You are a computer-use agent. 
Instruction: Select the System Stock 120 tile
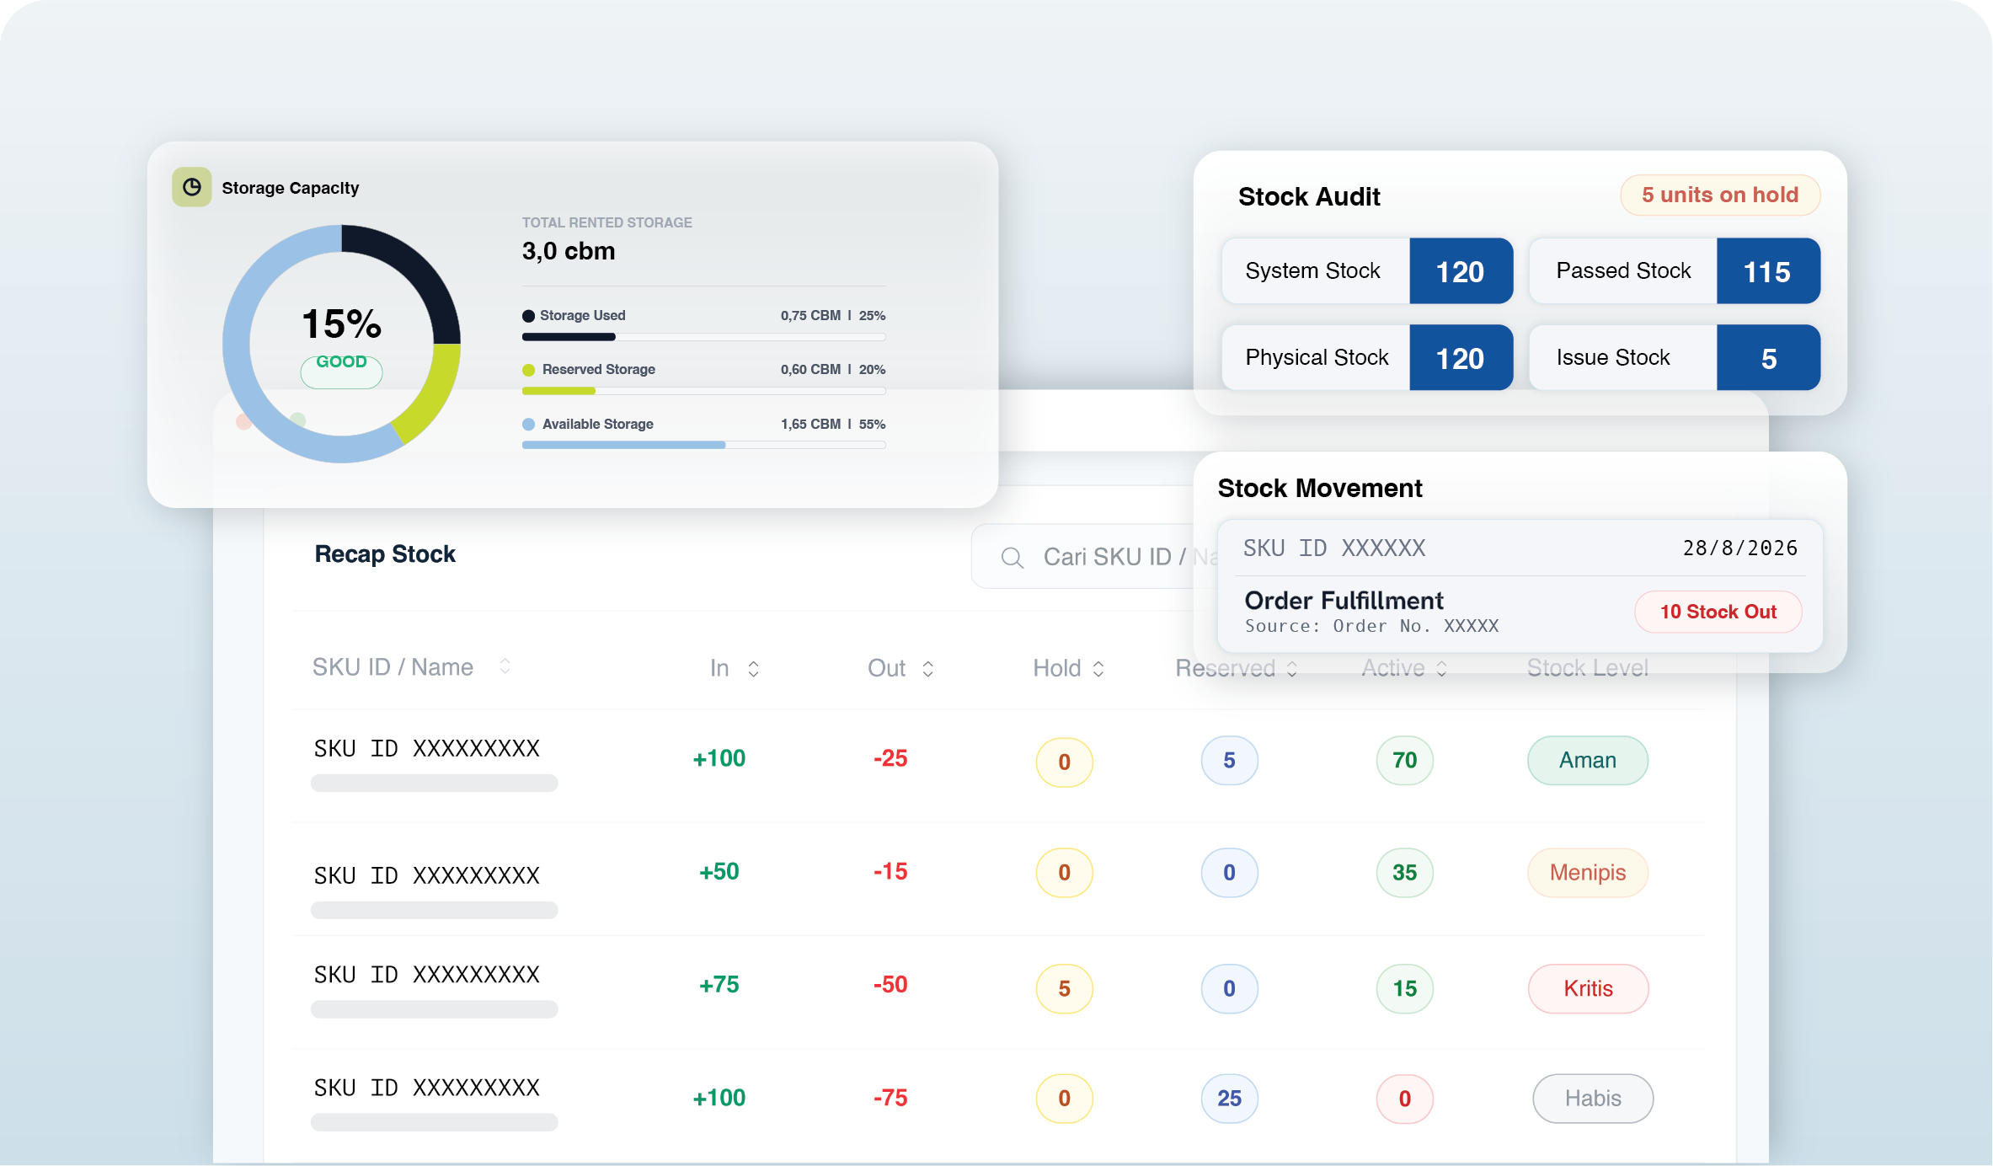[1367, 271]
